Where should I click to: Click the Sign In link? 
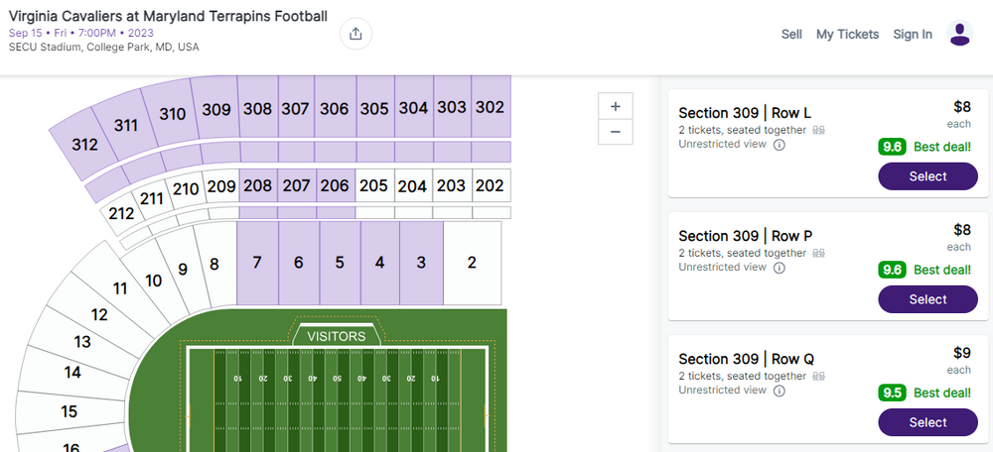pos(913,34)
